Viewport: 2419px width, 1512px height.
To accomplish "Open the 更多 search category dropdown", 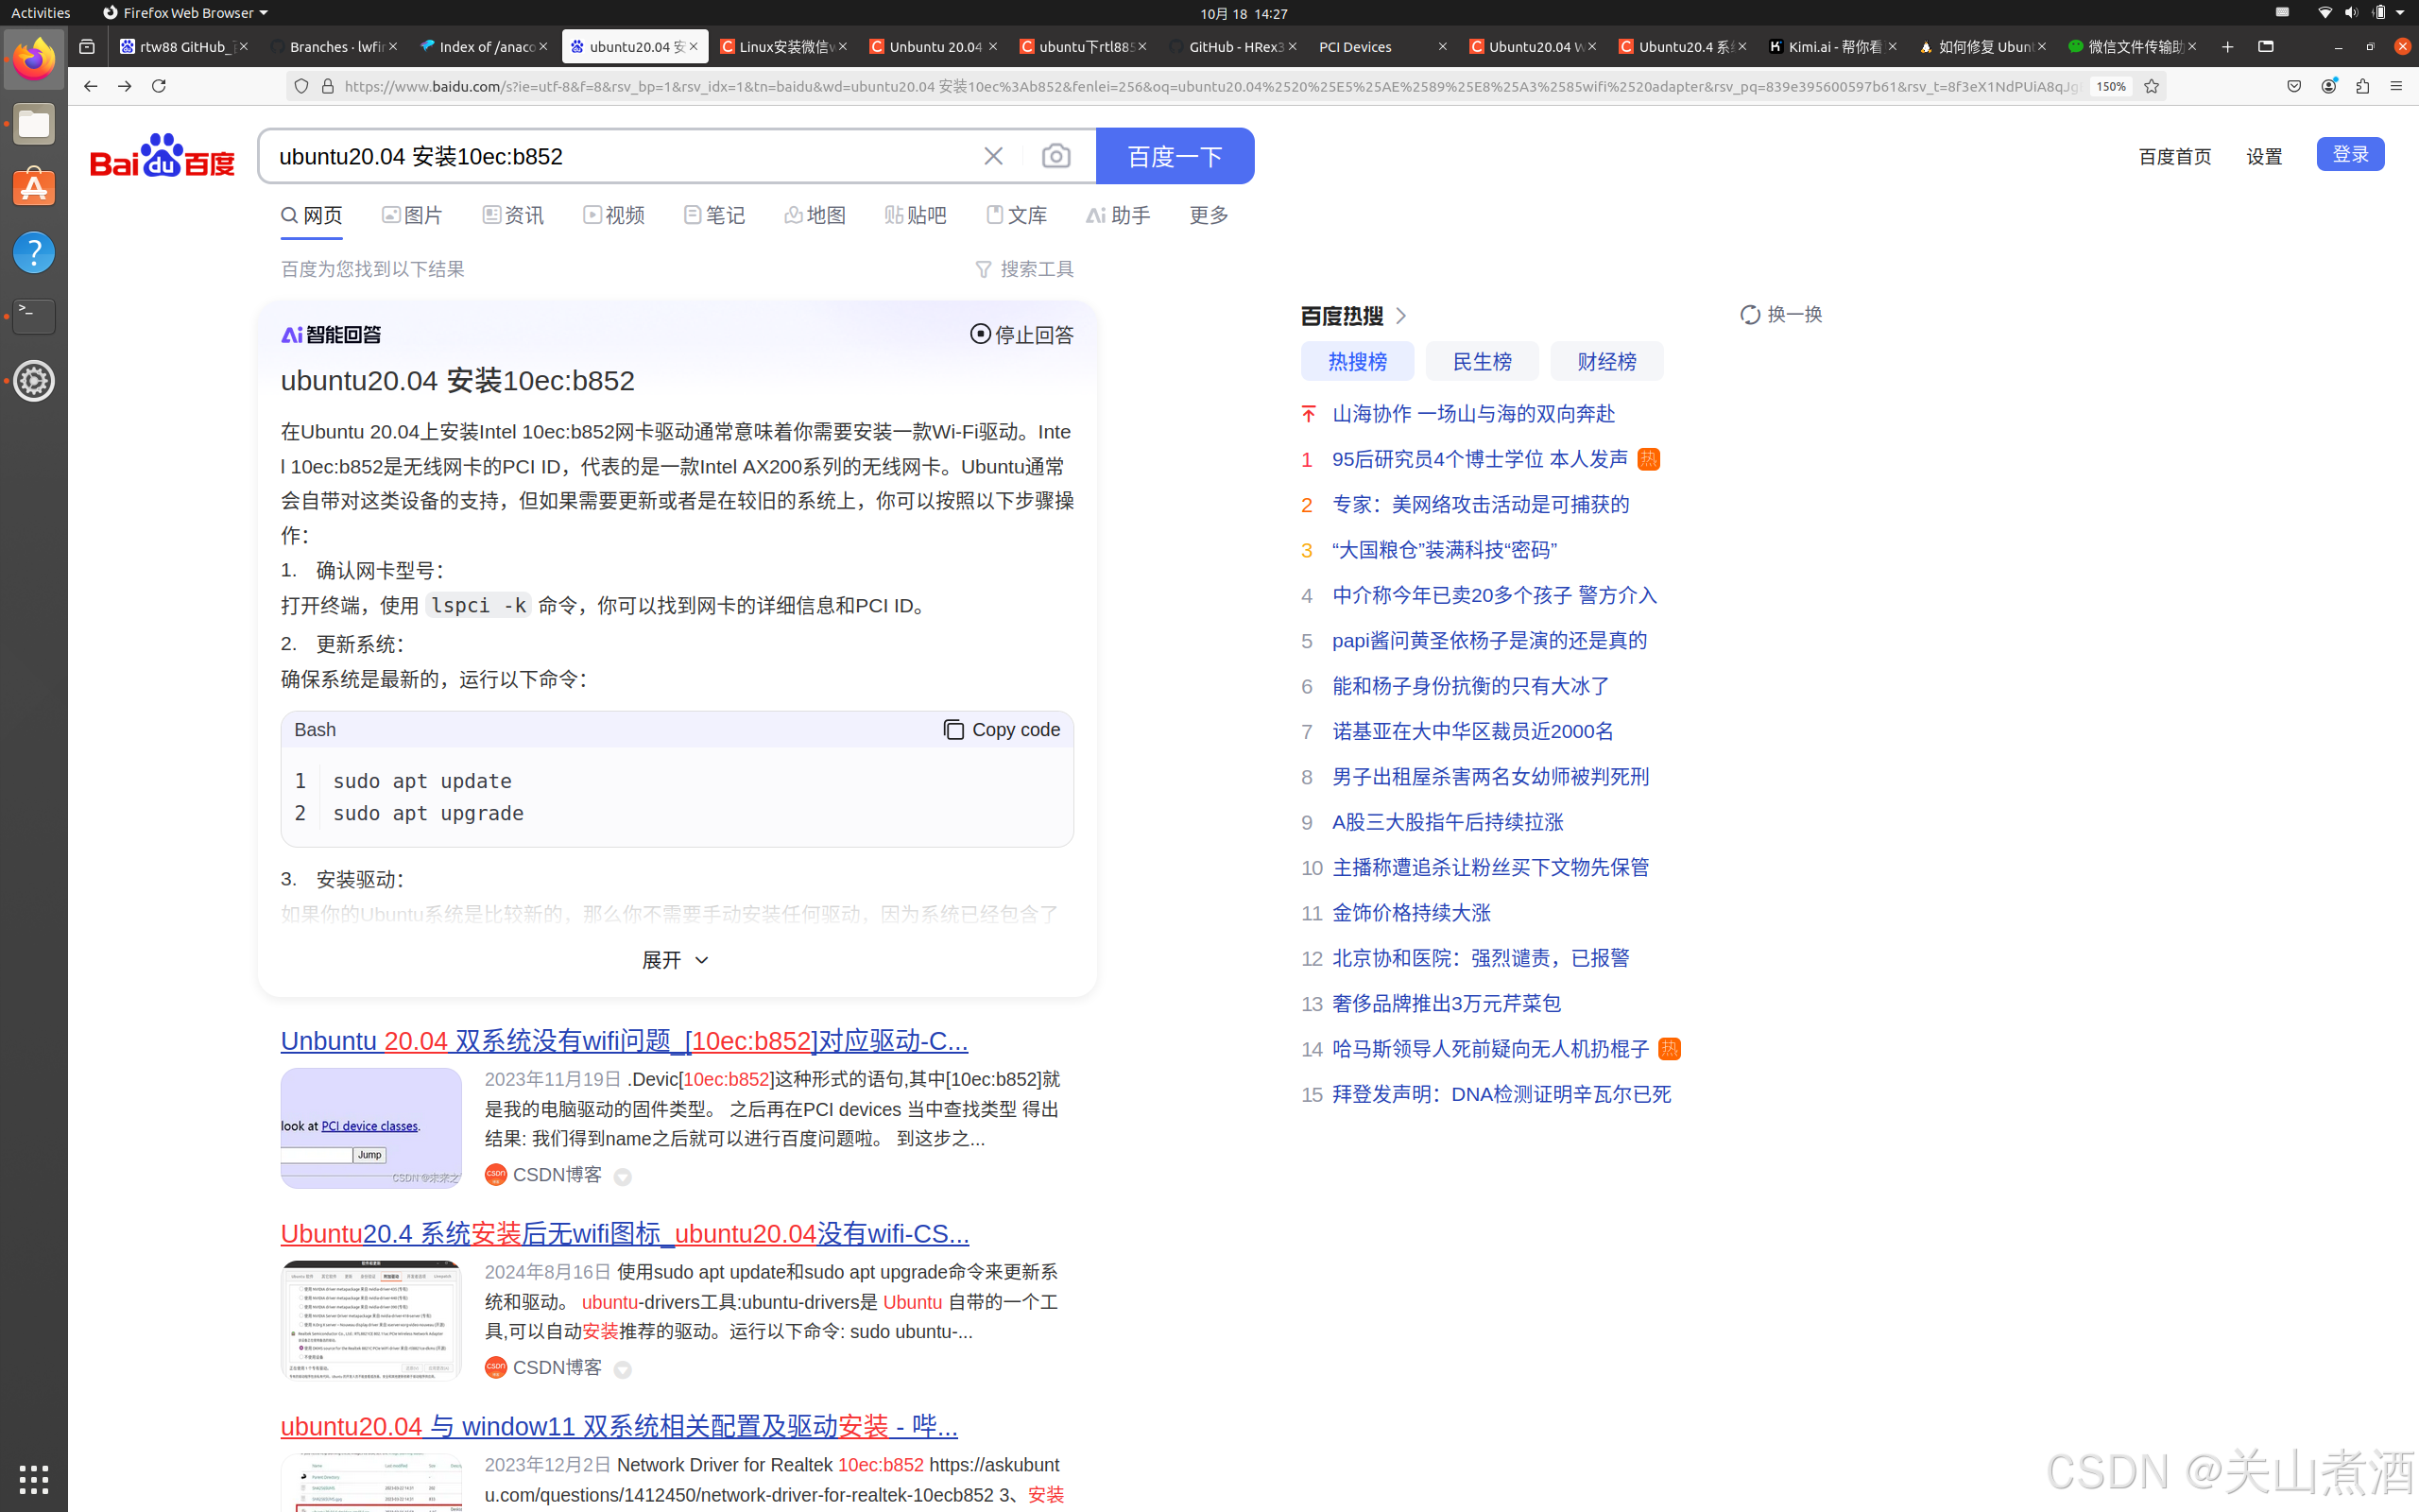I will 1209,215.
